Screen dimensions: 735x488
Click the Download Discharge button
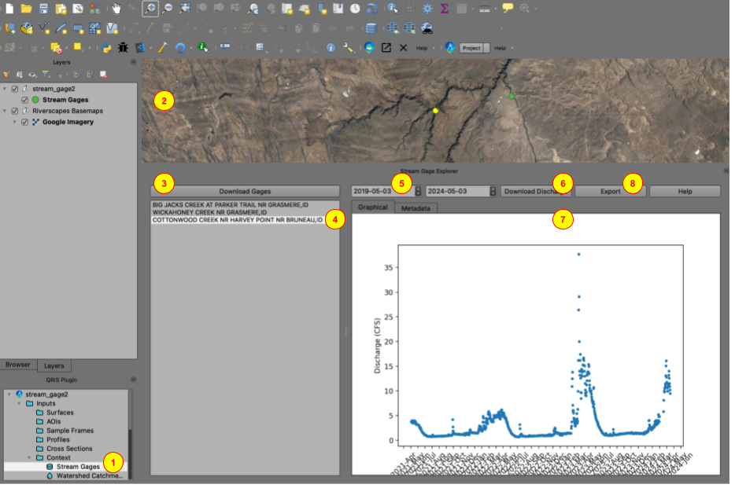(x=536, y=192)
